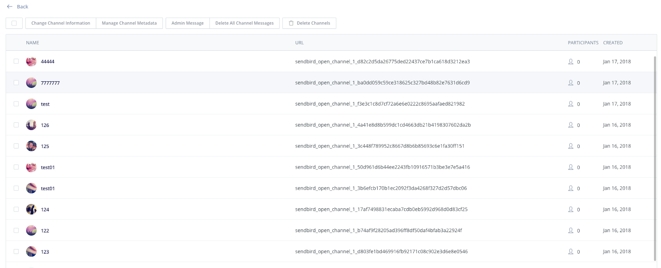Click the vertical scrollbar of the channel list
Screen dimensions: 661x268
coord(655,157)
